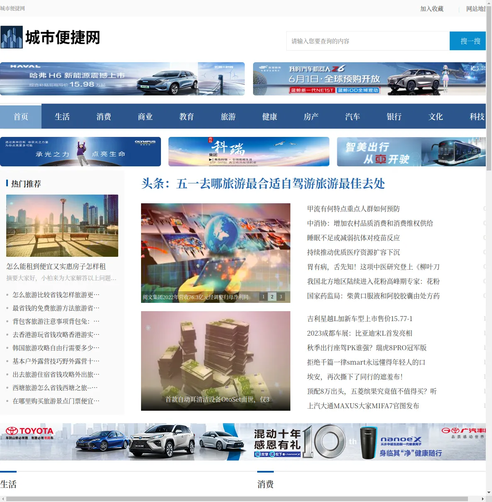Screen dimensions: 492x502
Task: Open 基本户外露营技巧 list item
Action: click(56, 361)
